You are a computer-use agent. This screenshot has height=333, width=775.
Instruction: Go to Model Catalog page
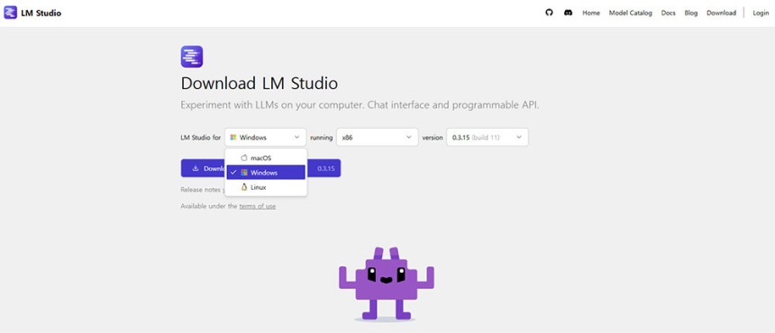(x=630, y=13)
